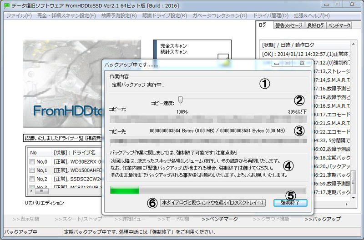
Task: Click the >>モード切替 link
Action: tap(174, 219)
